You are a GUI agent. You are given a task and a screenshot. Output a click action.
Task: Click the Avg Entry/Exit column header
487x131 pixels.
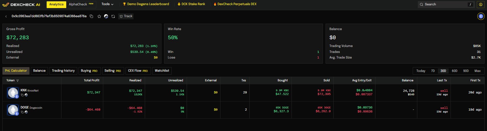[362, 81]
